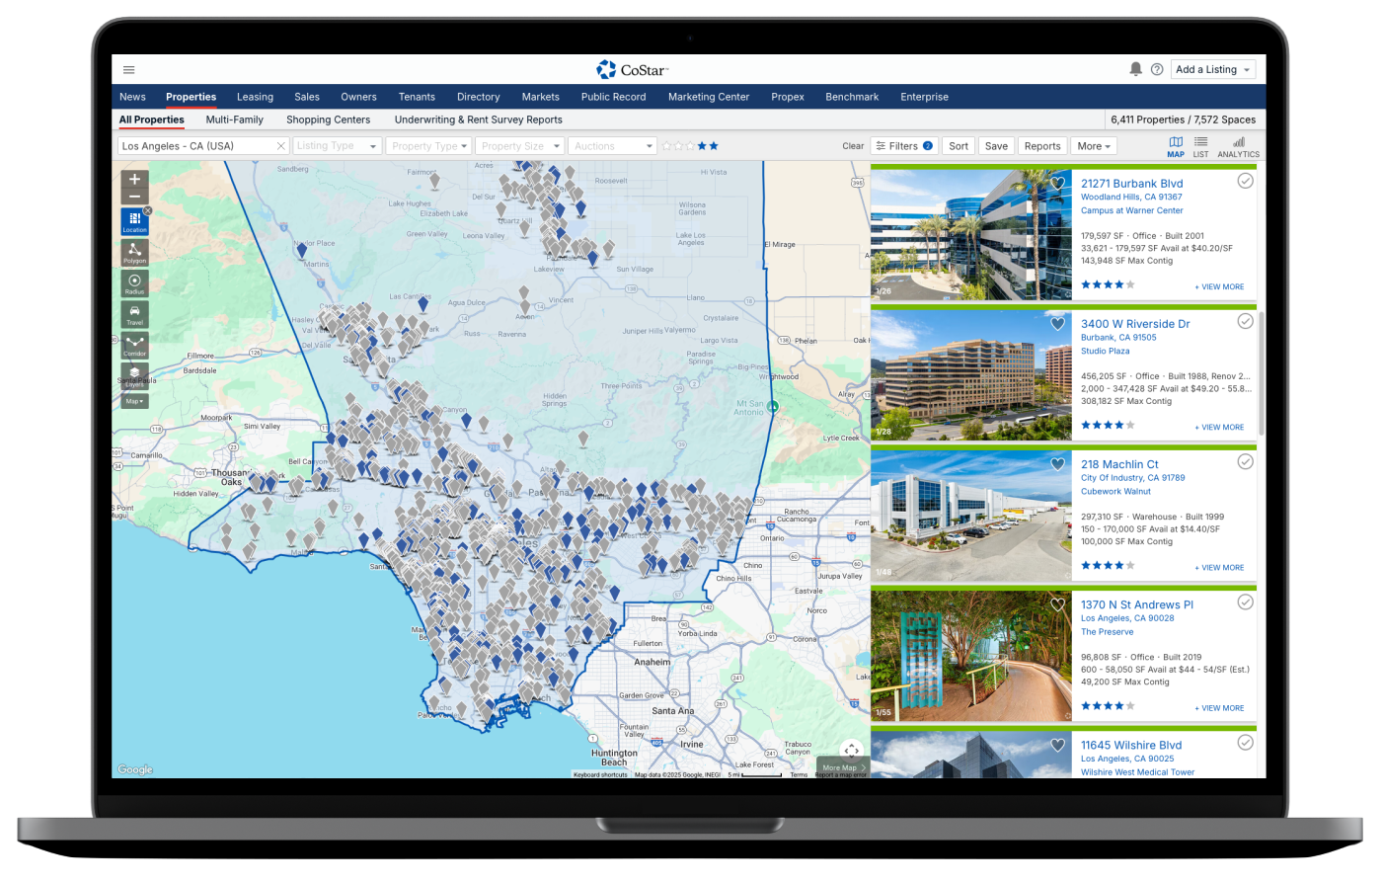
Task: Switch to the Analytics view
Action: click(x=1238, y=146)
